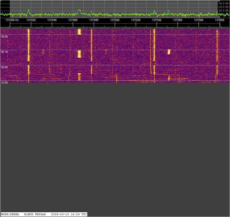Click the 137600 frequency scale label
Viewport: 230px width, 217px height.
click(x=220, y=20)
